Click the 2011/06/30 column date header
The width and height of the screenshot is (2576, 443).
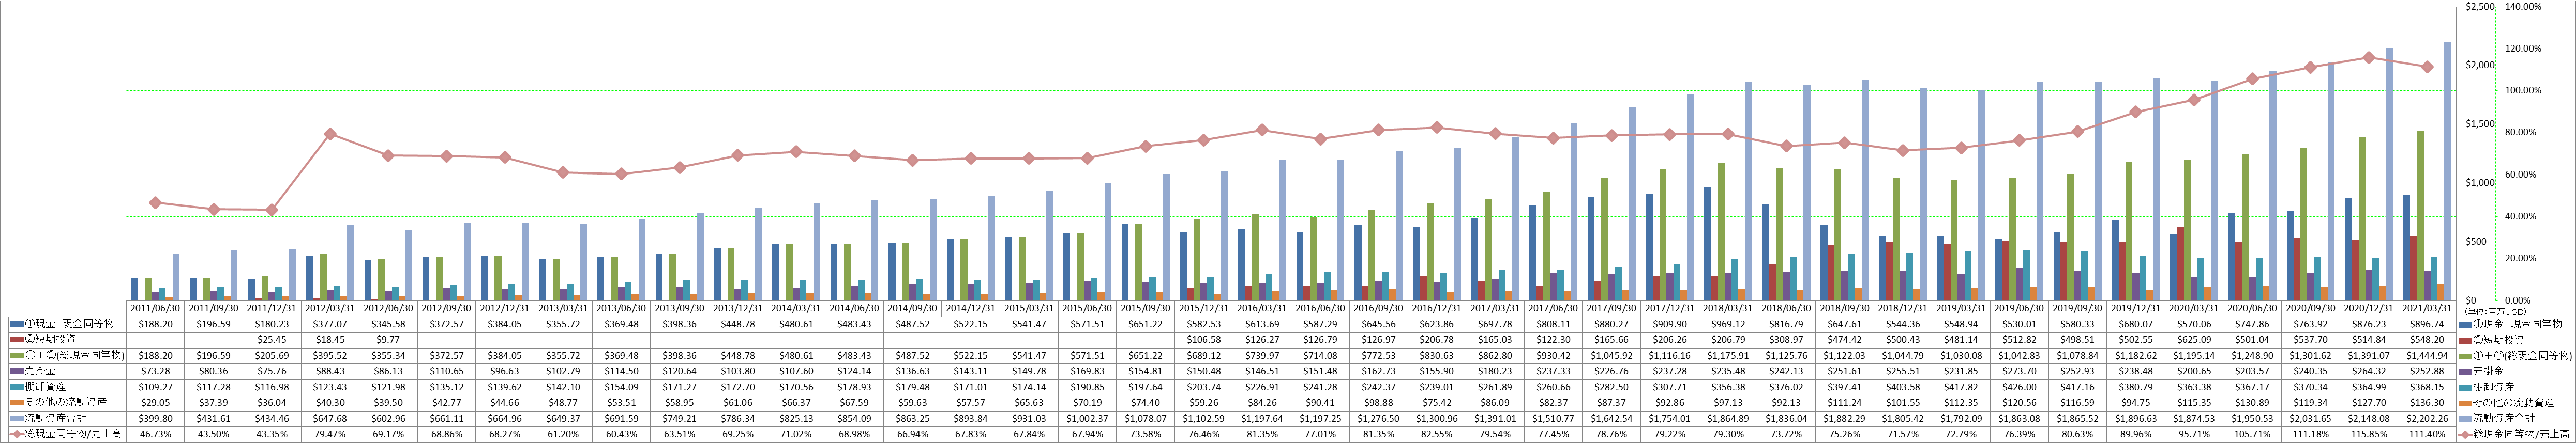point(155,309)
